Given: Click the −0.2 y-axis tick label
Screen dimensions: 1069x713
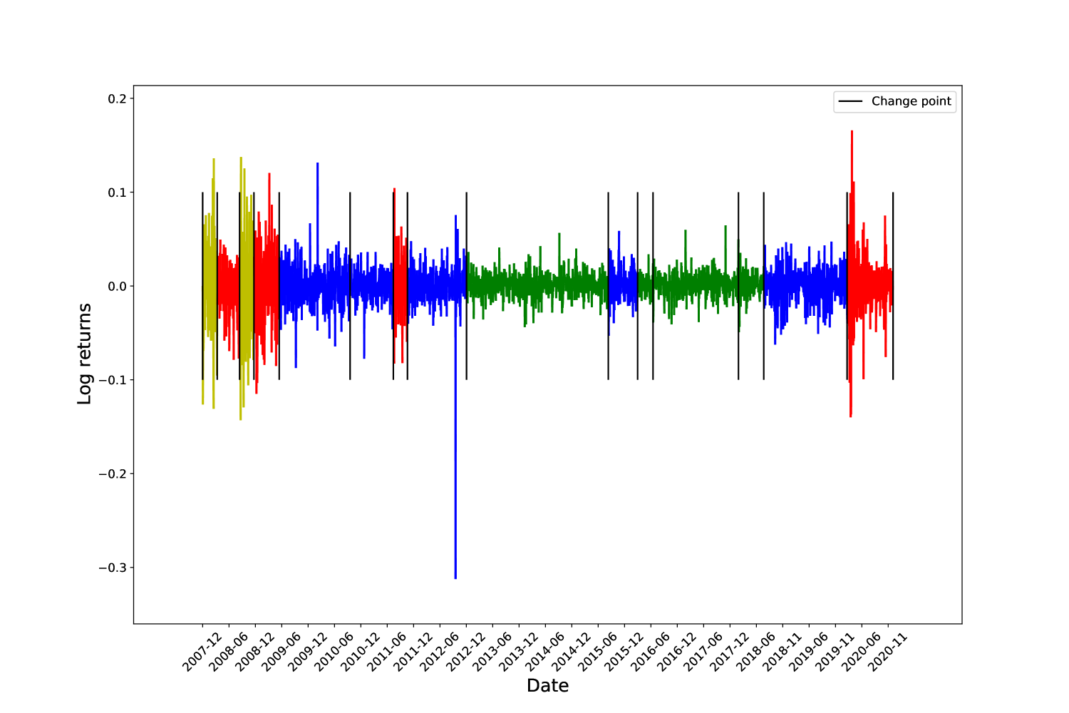Looking at the screenshot, I should coord(113,474).
